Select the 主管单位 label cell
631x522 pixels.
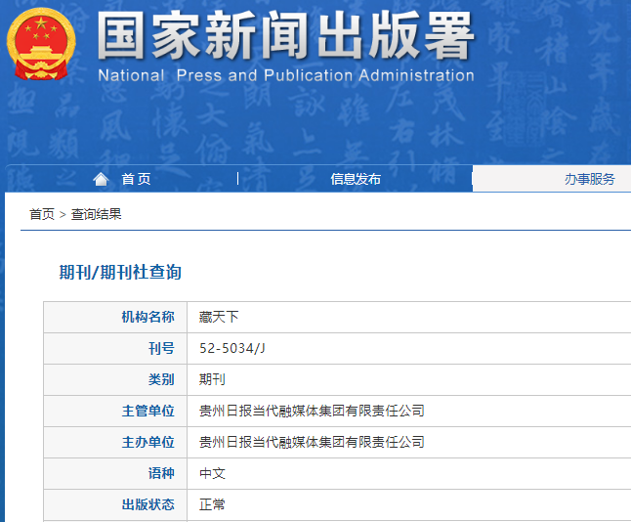[115, 411]
